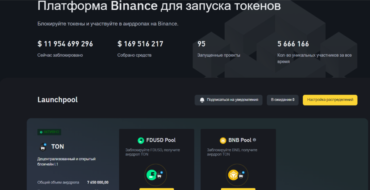Click the Launchpool section heading
The width and height of the screenshot is (370, 190).
click(58, 100)
